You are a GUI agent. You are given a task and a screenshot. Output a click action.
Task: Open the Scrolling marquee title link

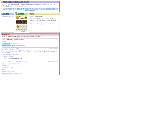[x=10, y=49]
